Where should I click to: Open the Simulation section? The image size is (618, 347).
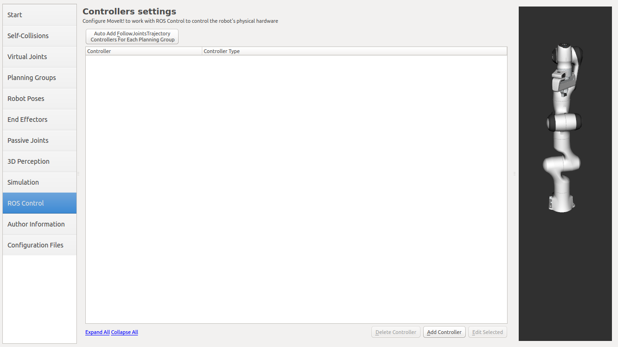40,182
